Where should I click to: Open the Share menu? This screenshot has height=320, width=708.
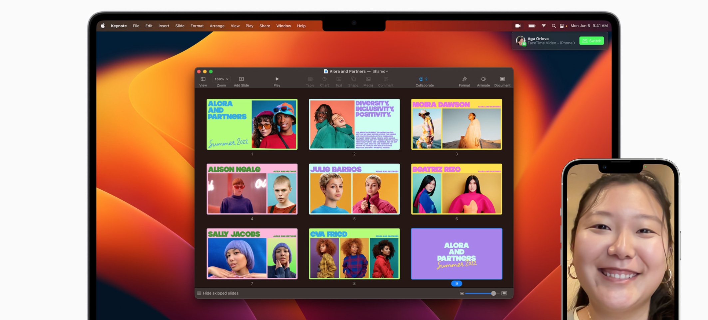click(265, 26)
